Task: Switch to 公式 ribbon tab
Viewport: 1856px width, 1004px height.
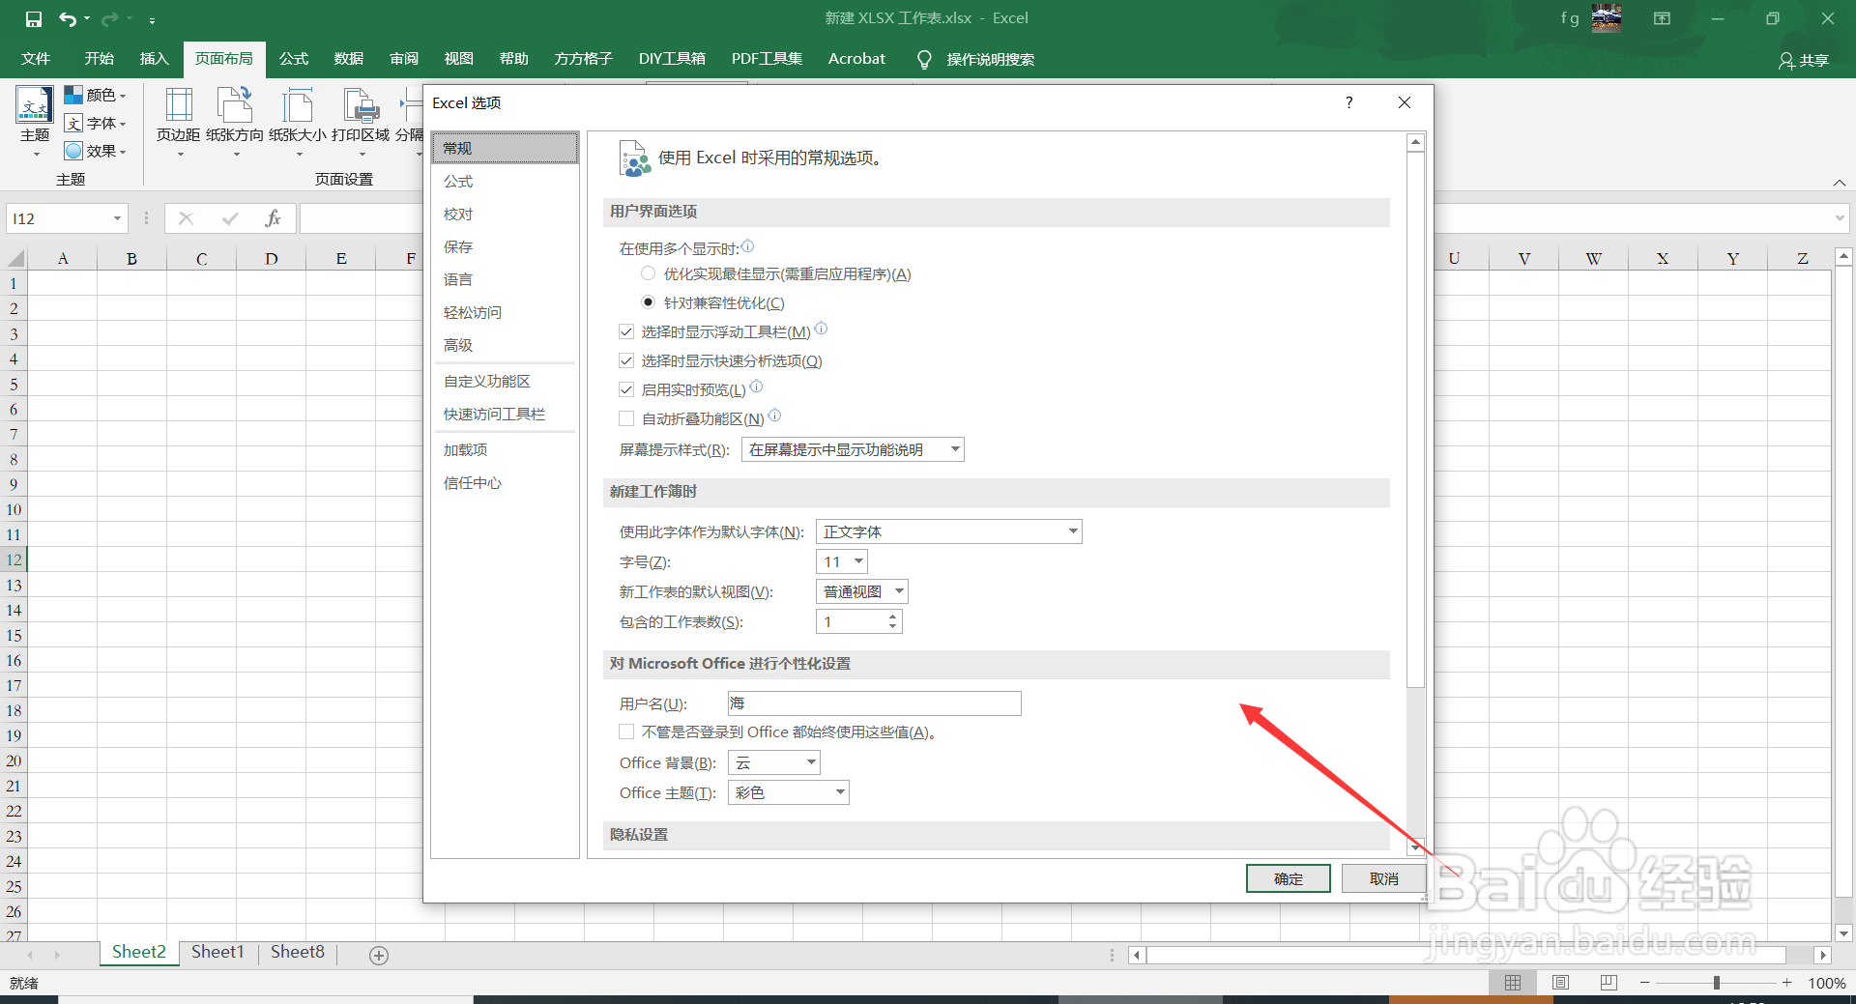Action: click(x=294, y=59)
